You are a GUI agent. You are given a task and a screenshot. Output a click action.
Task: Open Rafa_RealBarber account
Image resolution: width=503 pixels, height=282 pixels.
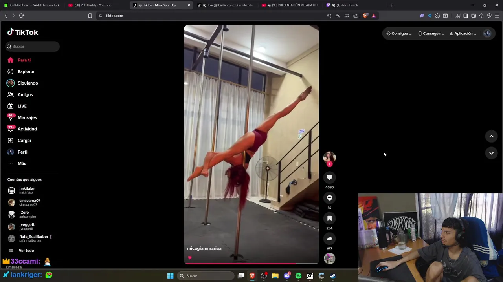coord(30,239)
